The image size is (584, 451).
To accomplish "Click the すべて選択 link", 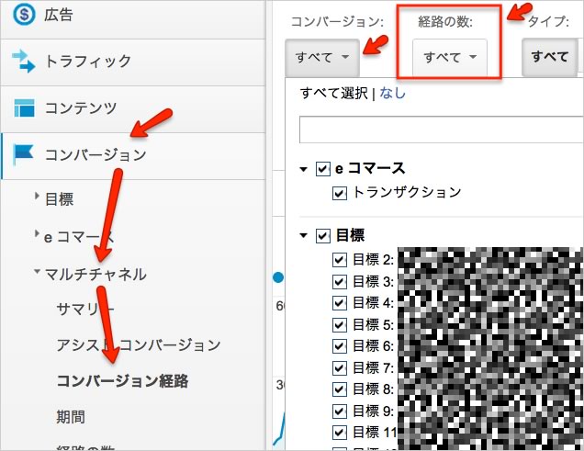I will tap(334, 93).
